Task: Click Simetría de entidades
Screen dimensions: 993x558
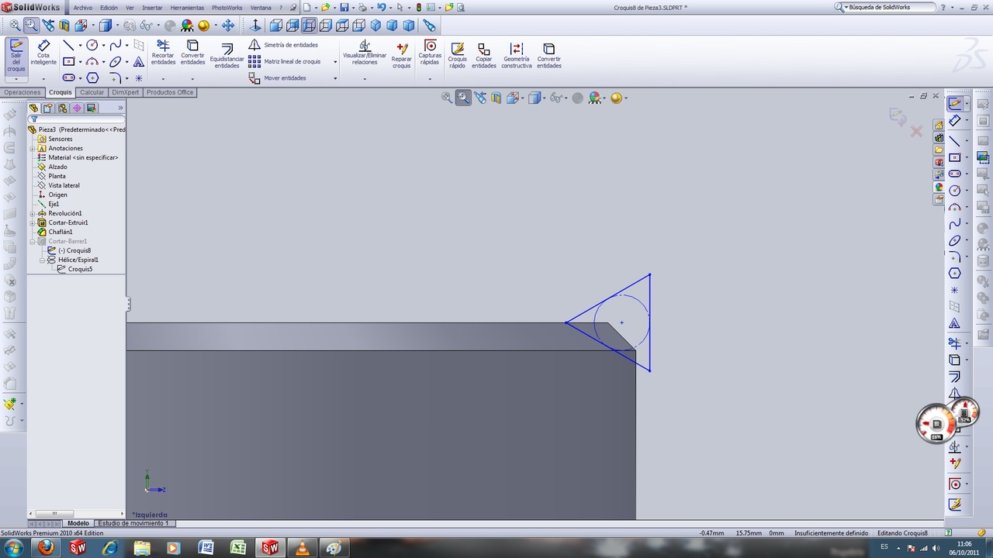Action: pyautogui.click(x=284, y=45)
